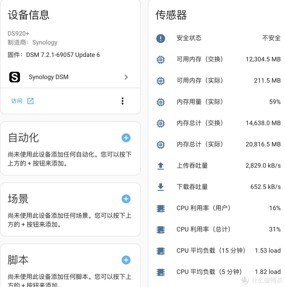Click the 访问 link

(x=17, y=101)
